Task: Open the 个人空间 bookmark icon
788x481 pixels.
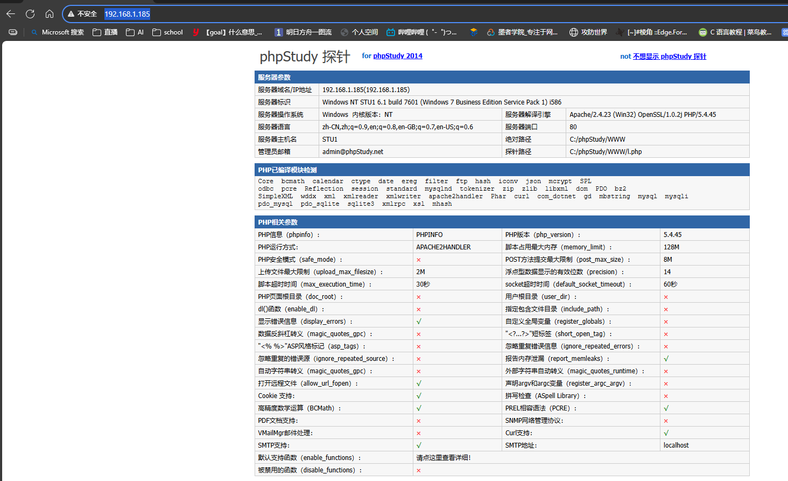Action: coord(345,32)
